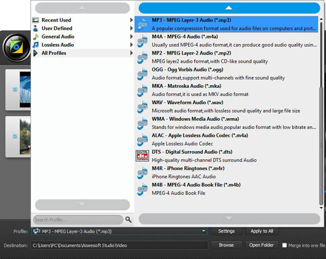Choose ALAC - Apple Lossless Audio Codec
The image size is (326, 259).
pyautogui.click(x=227, y=140)
